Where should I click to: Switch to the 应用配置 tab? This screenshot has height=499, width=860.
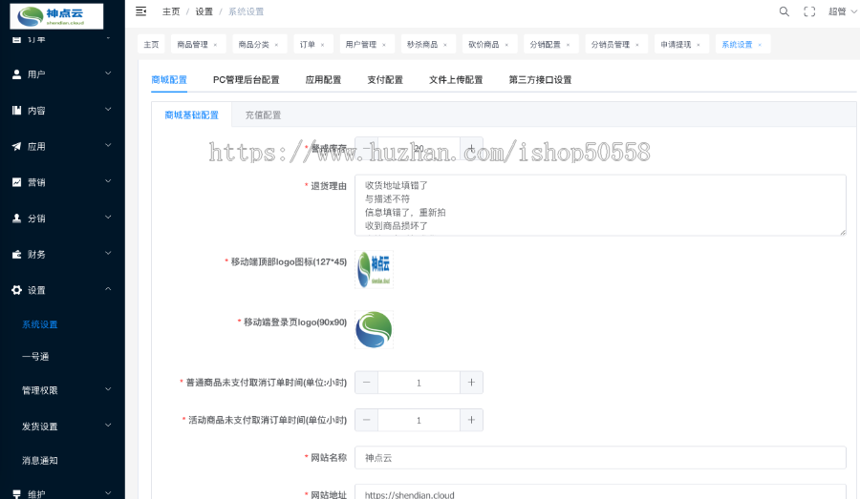tap(323, 80)
